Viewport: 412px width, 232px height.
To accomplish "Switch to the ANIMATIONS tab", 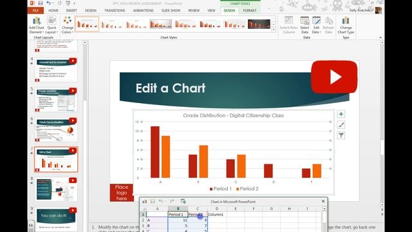I will [x=143, y=10].
